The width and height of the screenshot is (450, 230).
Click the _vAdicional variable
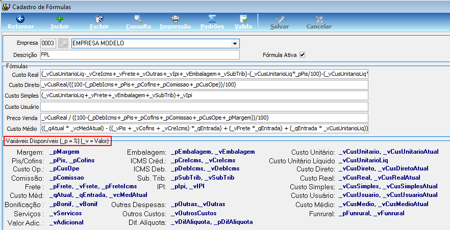[x=66, y=222]
